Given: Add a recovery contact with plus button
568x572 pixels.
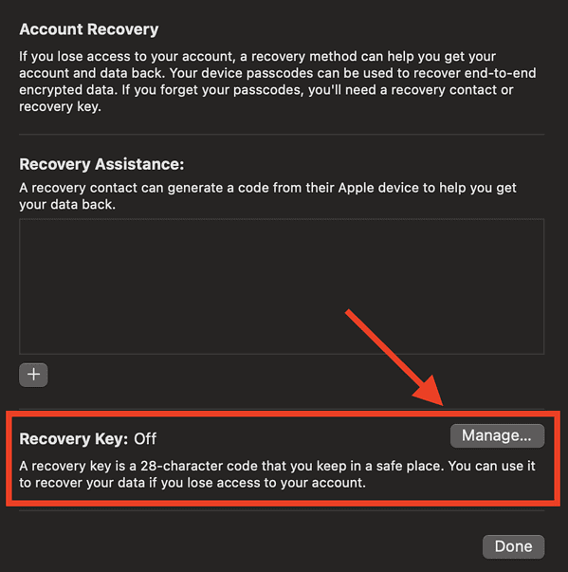Looking at the screenshot, I should 33,375.
